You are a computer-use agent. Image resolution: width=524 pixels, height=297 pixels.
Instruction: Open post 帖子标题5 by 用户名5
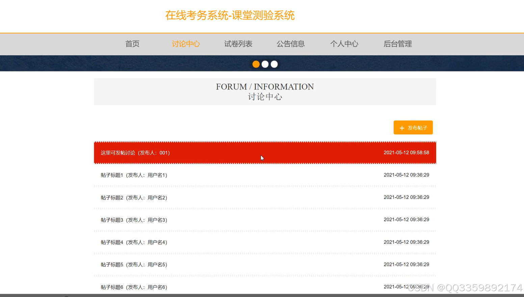click(x=265, y=265)
